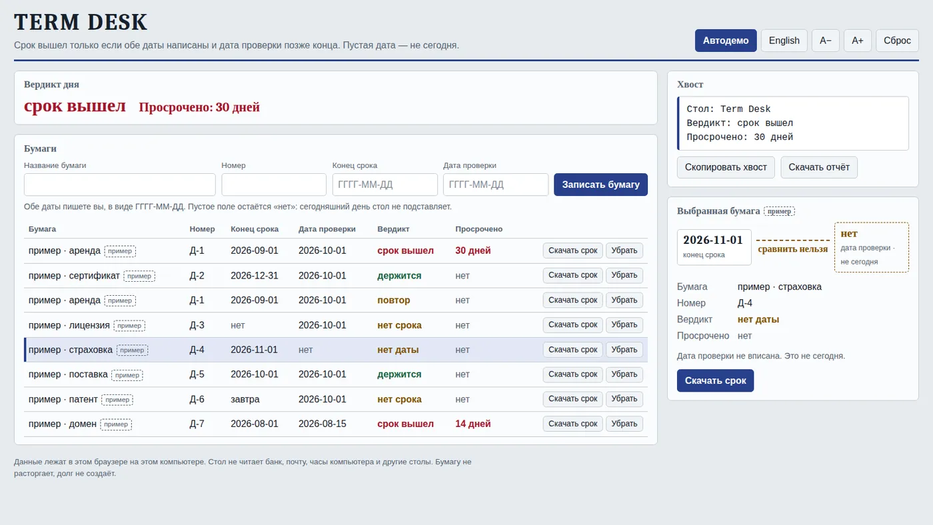Click the 2026-12-31 end date cell
This screenshot has width=933, height=525.
click(255, 276)
